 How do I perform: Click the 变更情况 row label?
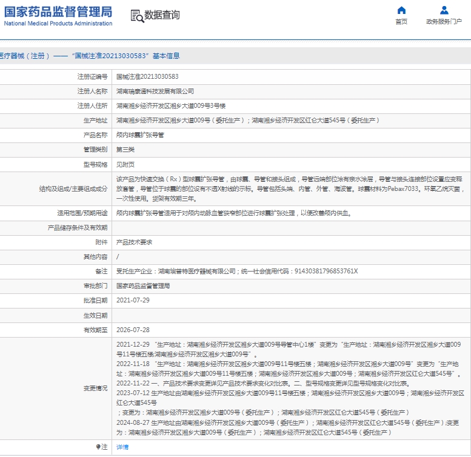(x=95, y=389)
